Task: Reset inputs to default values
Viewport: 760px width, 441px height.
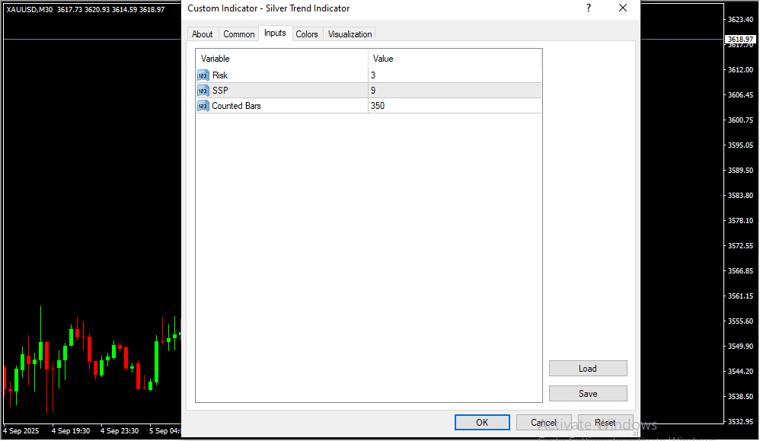Action: pos(605,423)
